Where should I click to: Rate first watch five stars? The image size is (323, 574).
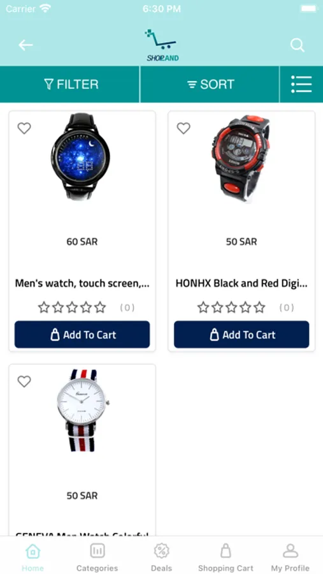click(100, 307)
